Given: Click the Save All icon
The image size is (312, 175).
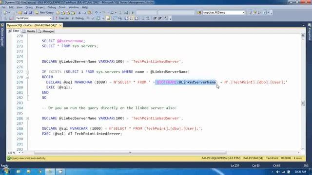Looking at the screenshot, I should point(31,13).
